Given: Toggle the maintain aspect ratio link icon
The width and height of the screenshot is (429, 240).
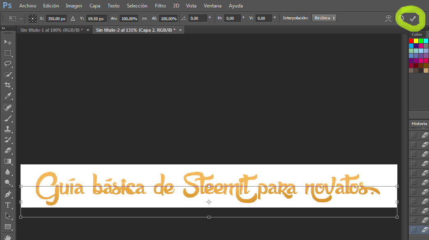Looking at the screenshot, I should pyautogui.click(x=145, y=18).
